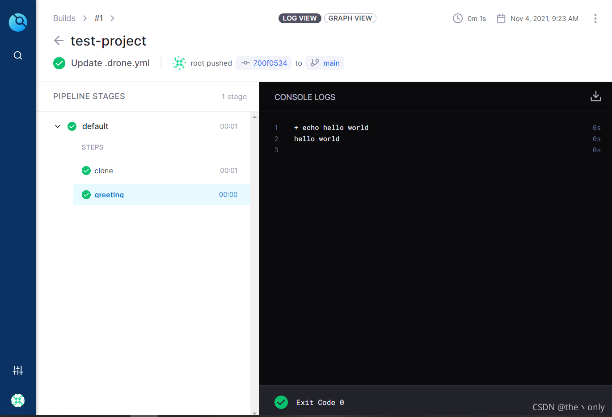Click the Nov 4, 2021 timestamp
This screenshot has height=417, width=612.
pos(544,18)
